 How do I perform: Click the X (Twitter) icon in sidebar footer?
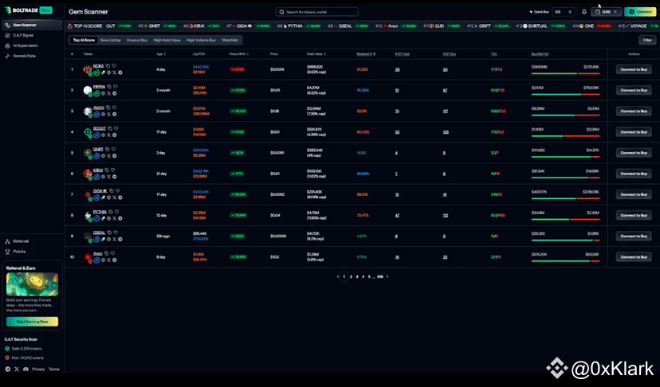(17, 369)
